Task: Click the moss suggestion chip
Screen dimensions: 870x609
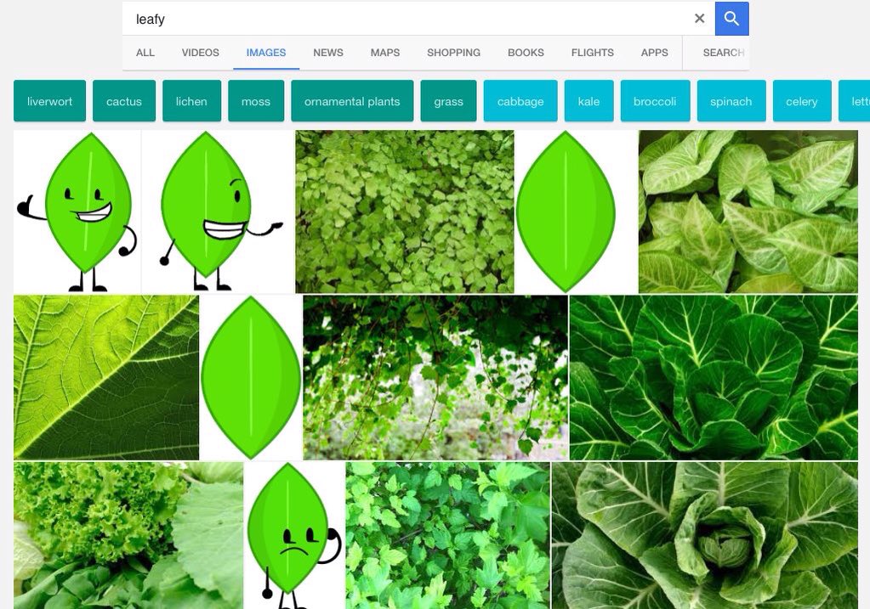Action: click(x=256, y=101)
